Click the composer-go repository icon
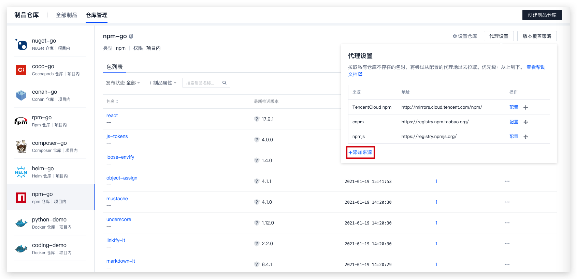This screenshot has width=577, height=279. click(x=21, y=146)
